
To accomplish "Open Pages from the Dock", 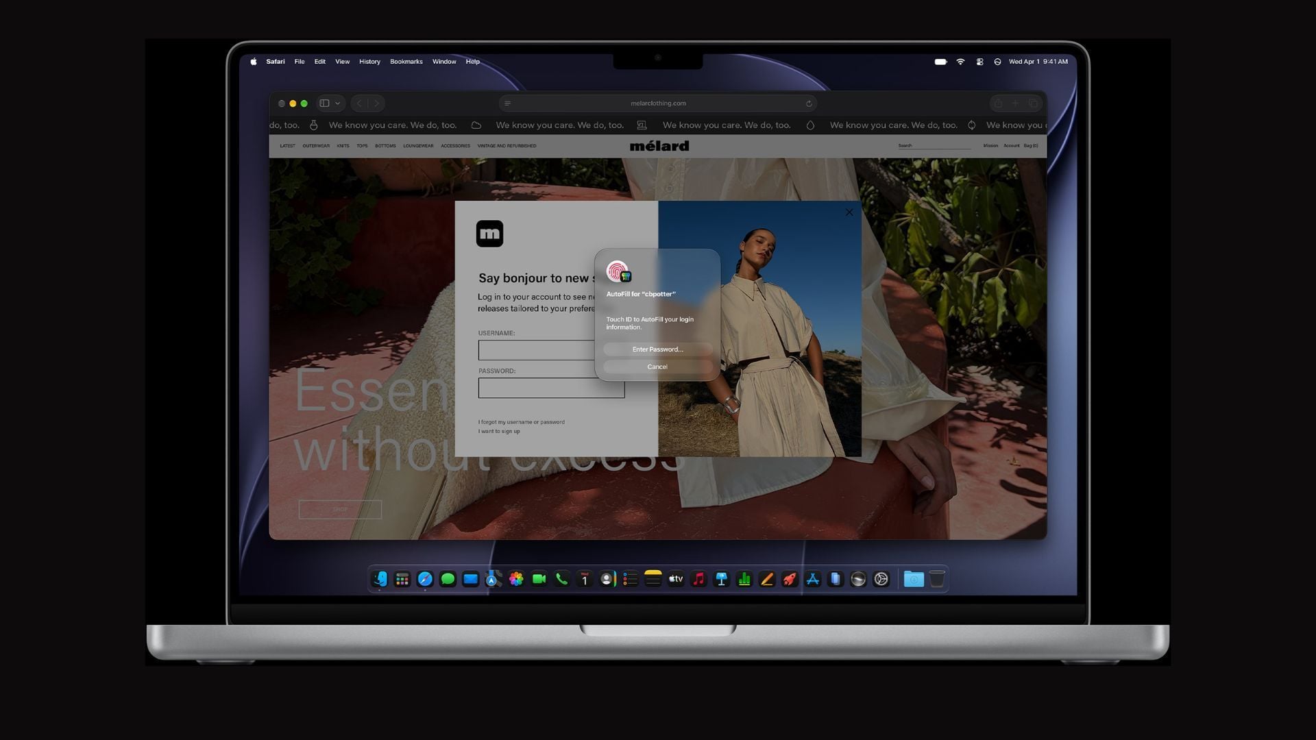I will click(x=767, y=580).
